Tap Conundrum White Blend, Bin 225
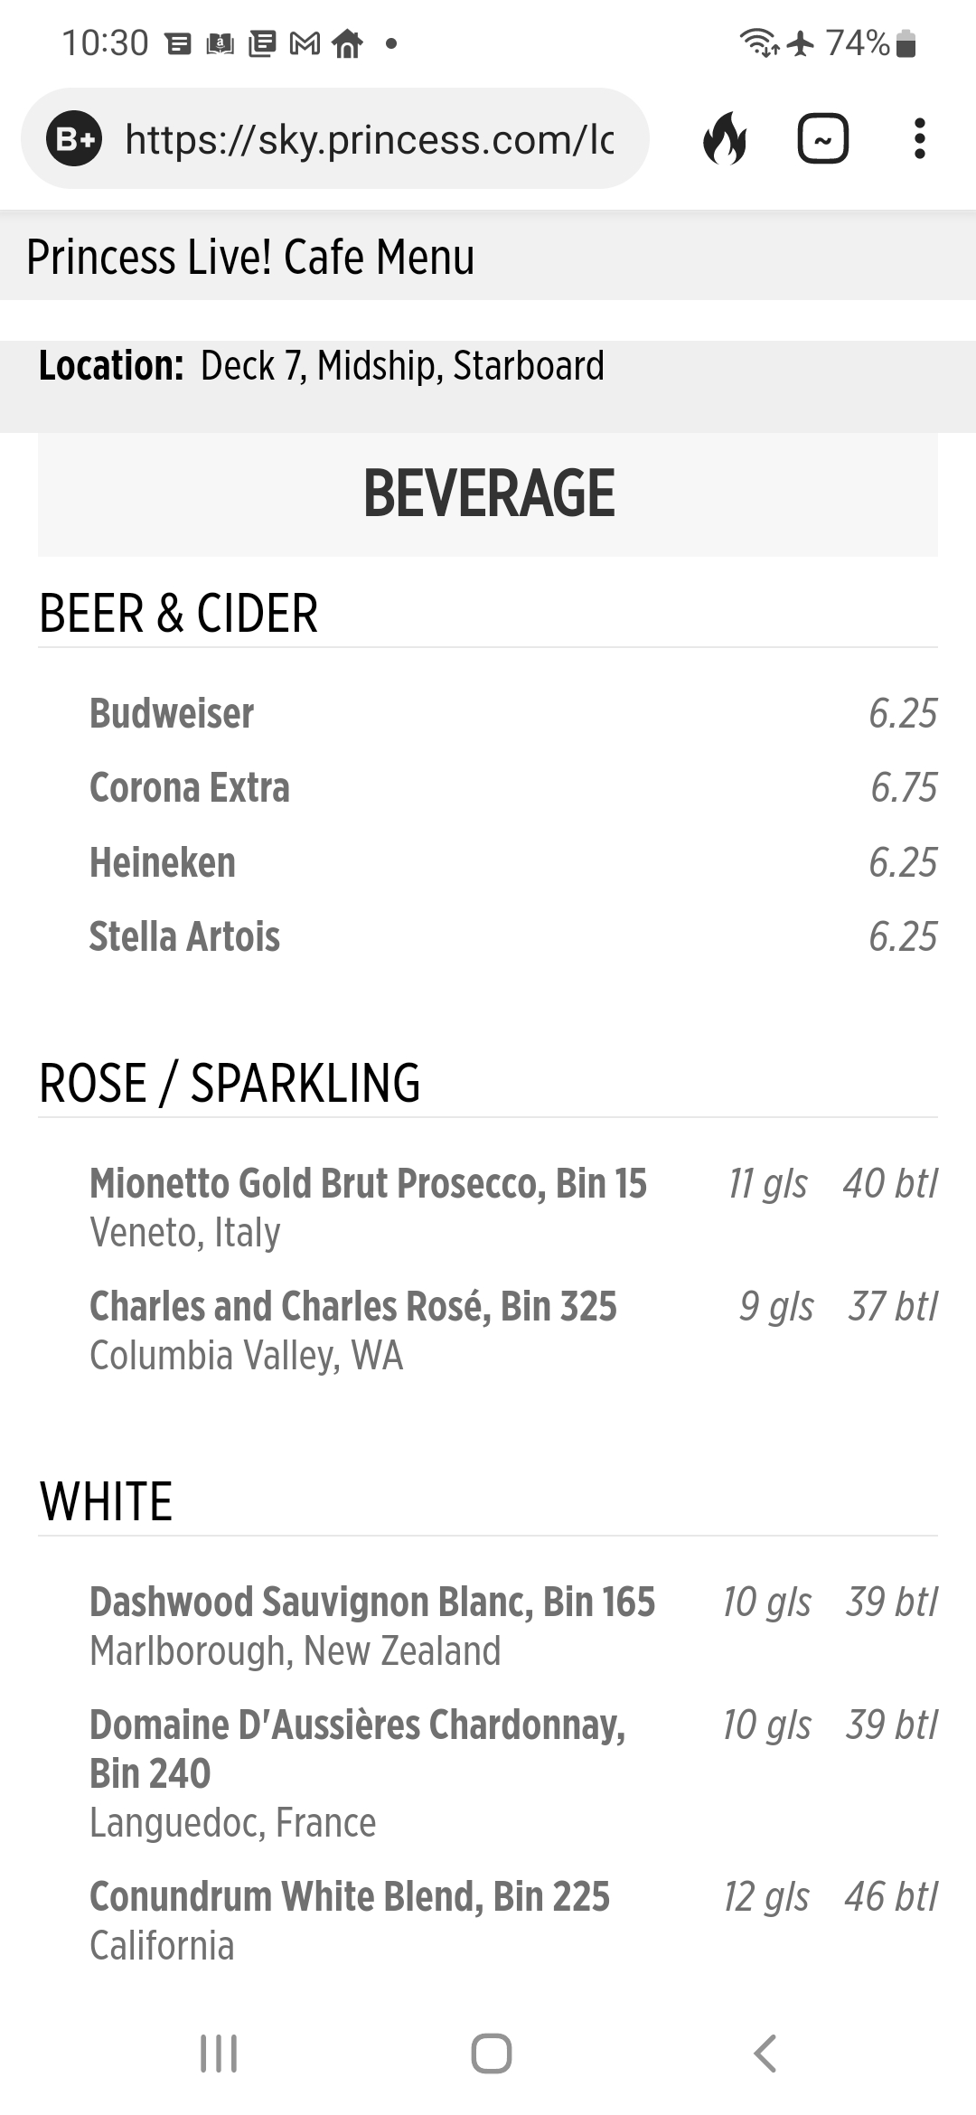This screenshot has height=2115, width=976. 513,1920
